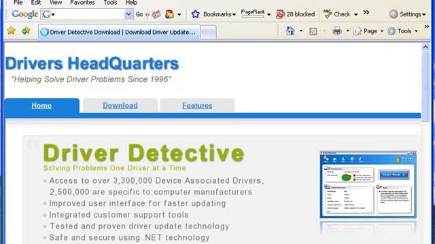Open the Favorites menu

click(x=82, y=3)
